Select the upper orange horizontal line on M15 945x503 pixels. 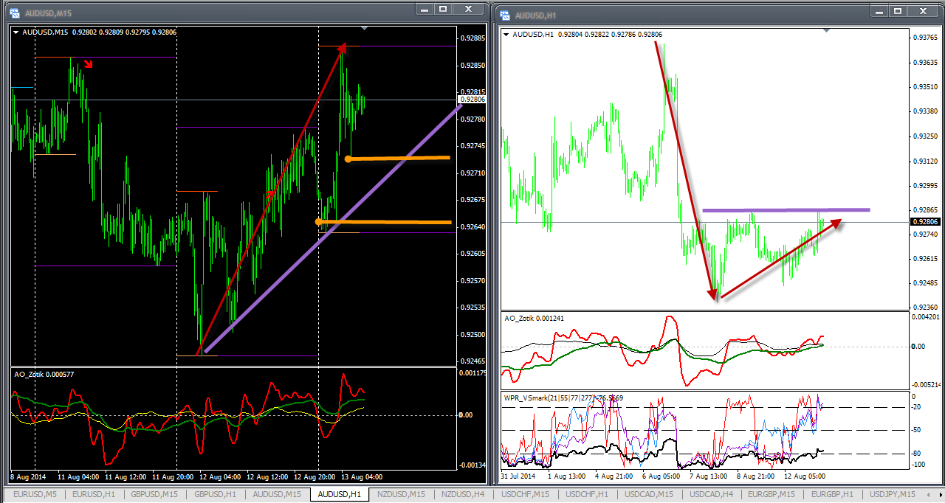tap(399, 158)
